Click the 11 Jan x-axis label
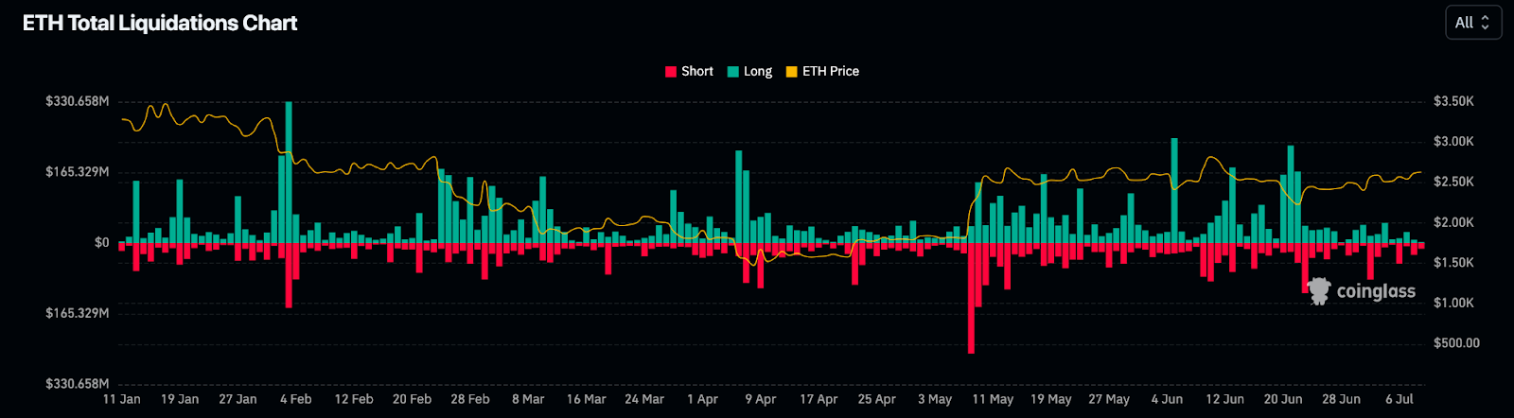The image size is (1514, 418). 121,399
